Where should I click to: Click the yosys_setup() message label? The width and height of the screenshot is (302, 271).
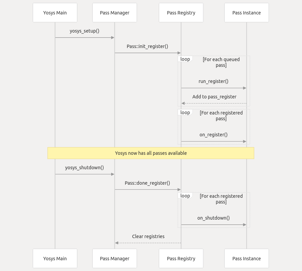[x=85, y=31]
